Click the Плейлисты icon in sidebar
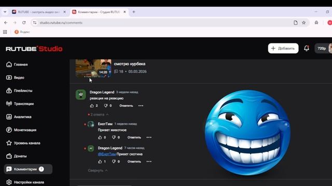 (9, 90)
